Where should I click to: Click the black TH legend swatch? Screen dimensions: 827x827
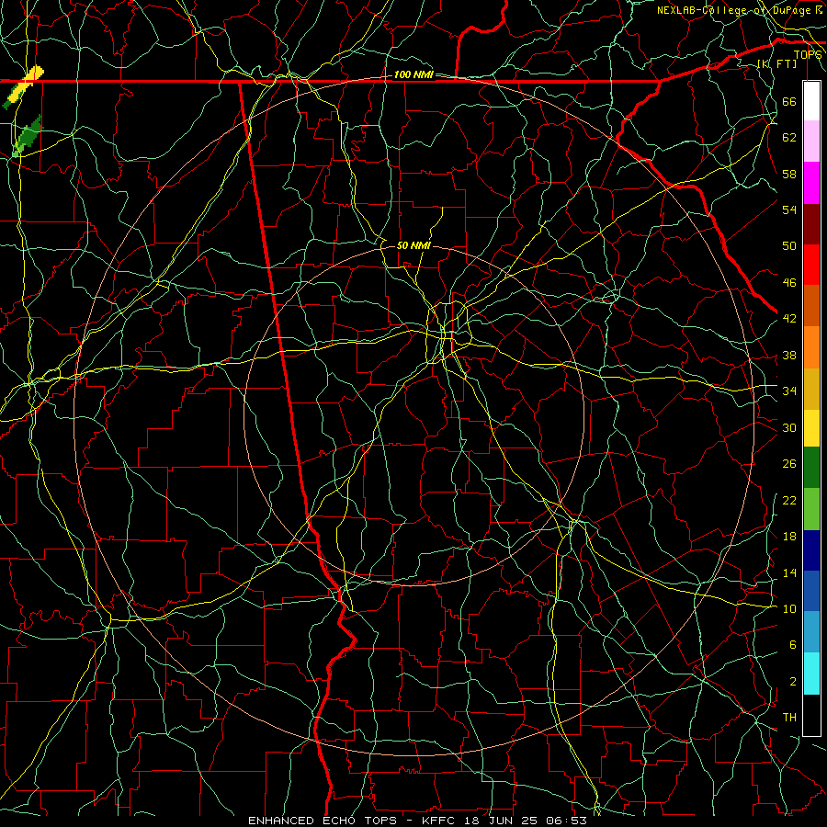coord(811,715)
